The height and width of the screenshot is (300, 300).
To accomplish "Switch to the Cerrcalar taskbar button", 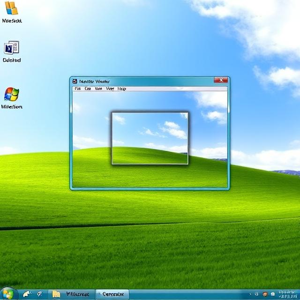I will (112, 294).
